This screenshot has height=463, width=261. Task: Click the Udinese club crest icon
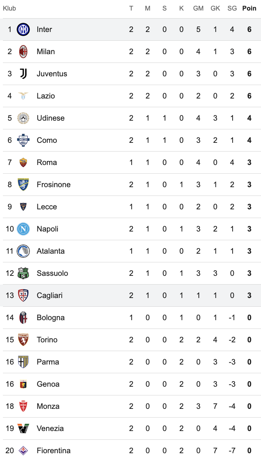[23, 118]
